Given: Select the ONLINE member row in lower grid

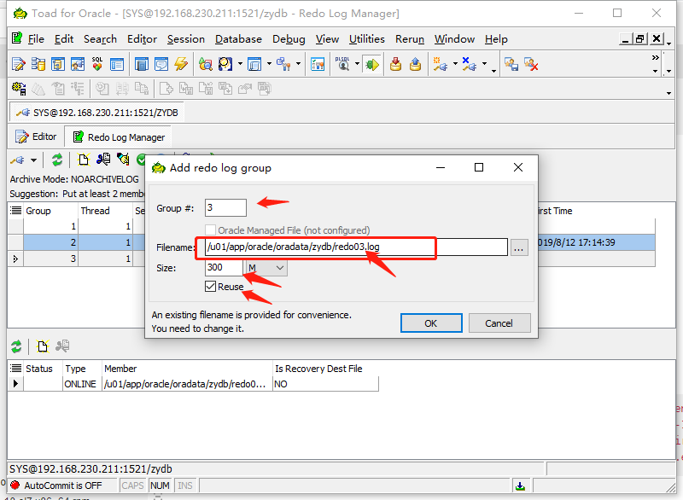Looking at the screenshot, I should click(x=194, y=384).
